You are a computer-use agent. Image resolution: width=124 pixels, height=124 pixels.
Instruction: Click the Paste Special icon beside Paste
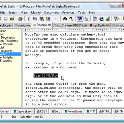pos(48,19)
